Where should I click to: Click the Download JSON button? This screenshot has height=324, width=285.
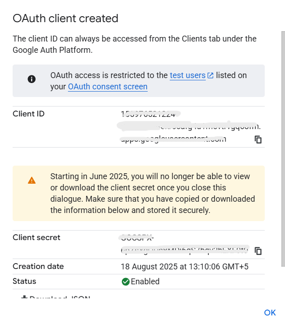pos(56,298)
